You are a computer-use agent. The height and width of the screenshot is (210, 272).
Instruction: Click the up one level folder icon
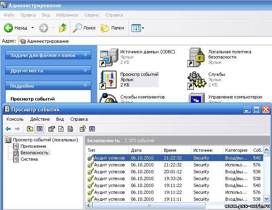coord(30,129)
